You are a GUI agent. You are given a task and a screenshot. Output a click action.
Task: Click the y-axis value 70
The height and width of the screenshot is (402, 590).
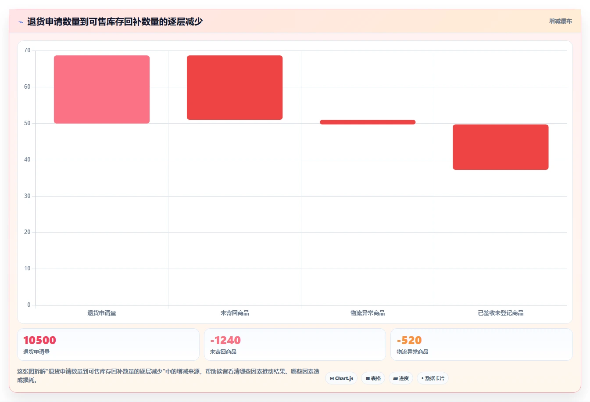[27, 50]
